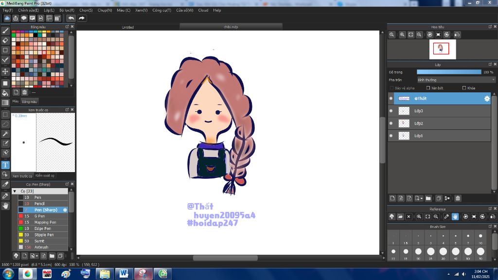Enable the Xén bớt checkbox

(x=427, y=88)
